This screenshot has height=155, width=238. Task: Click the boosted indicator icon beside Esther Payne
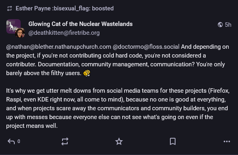[10, 8]
